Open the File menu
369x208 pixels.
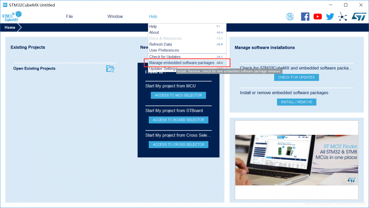(69, 16)
